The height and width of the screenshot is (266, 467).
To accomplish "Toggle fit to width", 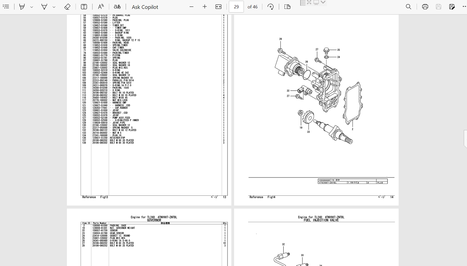I will point(218,6).
